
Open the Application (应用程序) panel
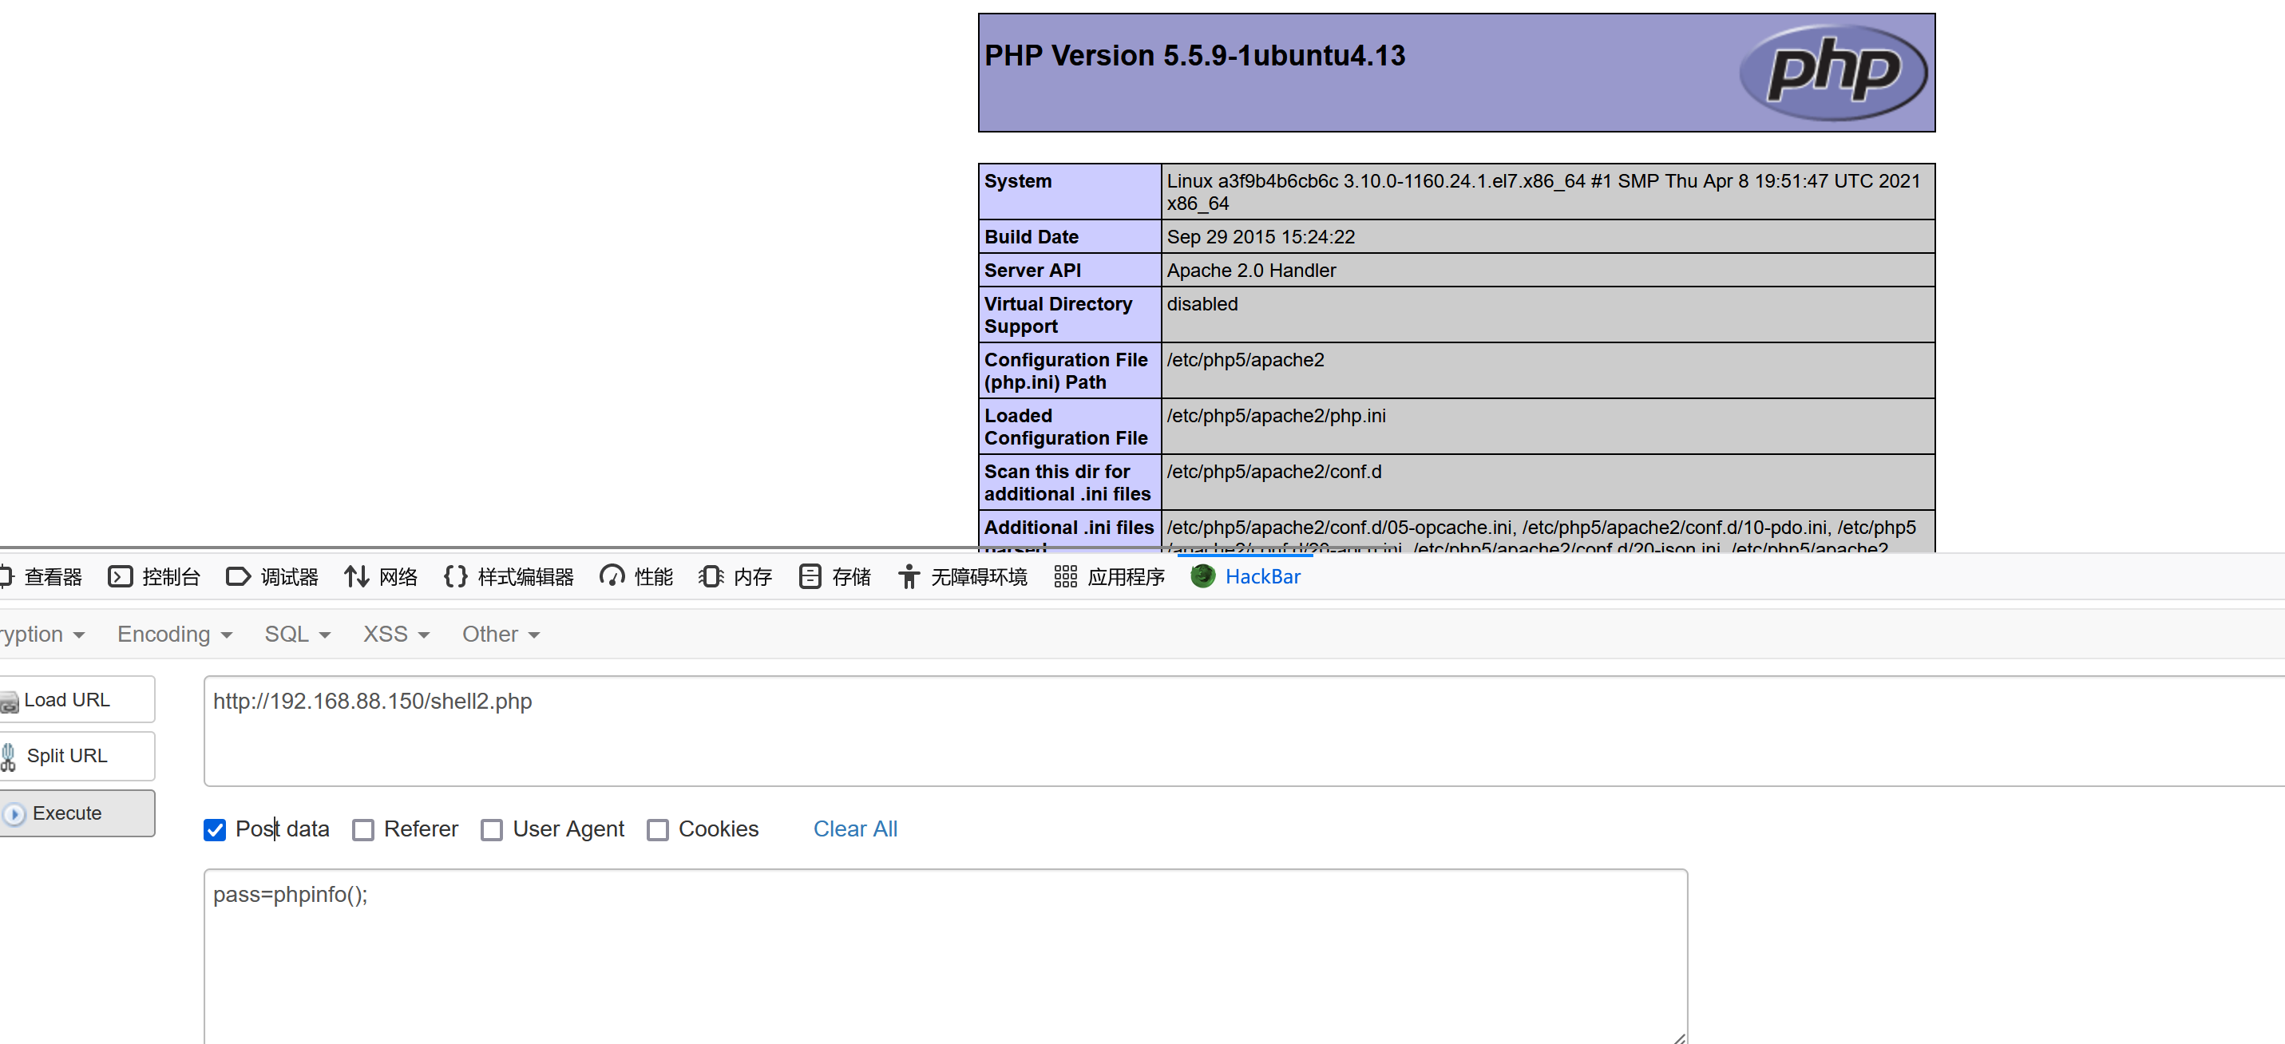(1109, 576)
